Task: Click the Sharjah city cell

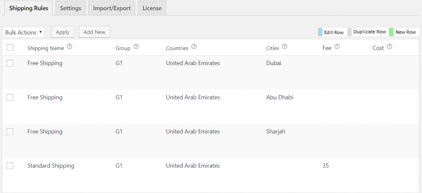Action: click(x=276, y=132)
